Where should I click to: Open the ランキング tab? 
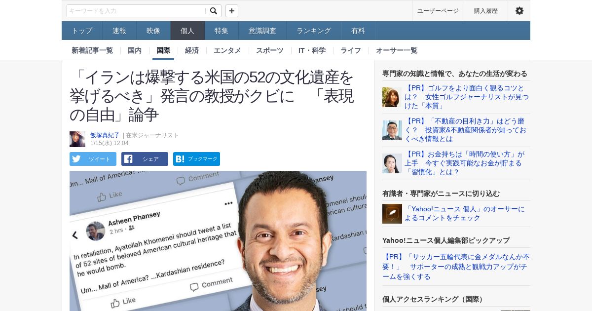coord(314,31)
